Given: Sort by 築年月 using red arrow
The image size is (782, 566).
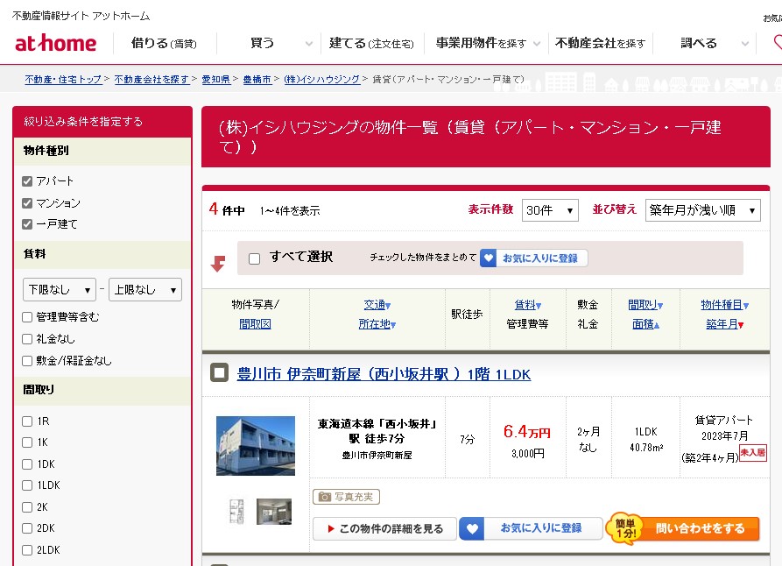Looking at the screenshot, I should pyautogui.click(x=741, y=324).
